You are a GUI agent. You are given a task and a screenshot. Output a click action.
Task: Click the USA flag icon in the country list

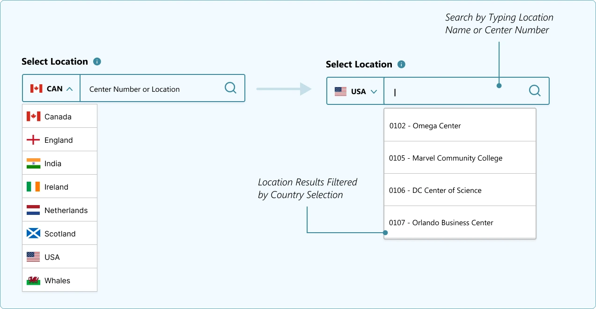33,257
